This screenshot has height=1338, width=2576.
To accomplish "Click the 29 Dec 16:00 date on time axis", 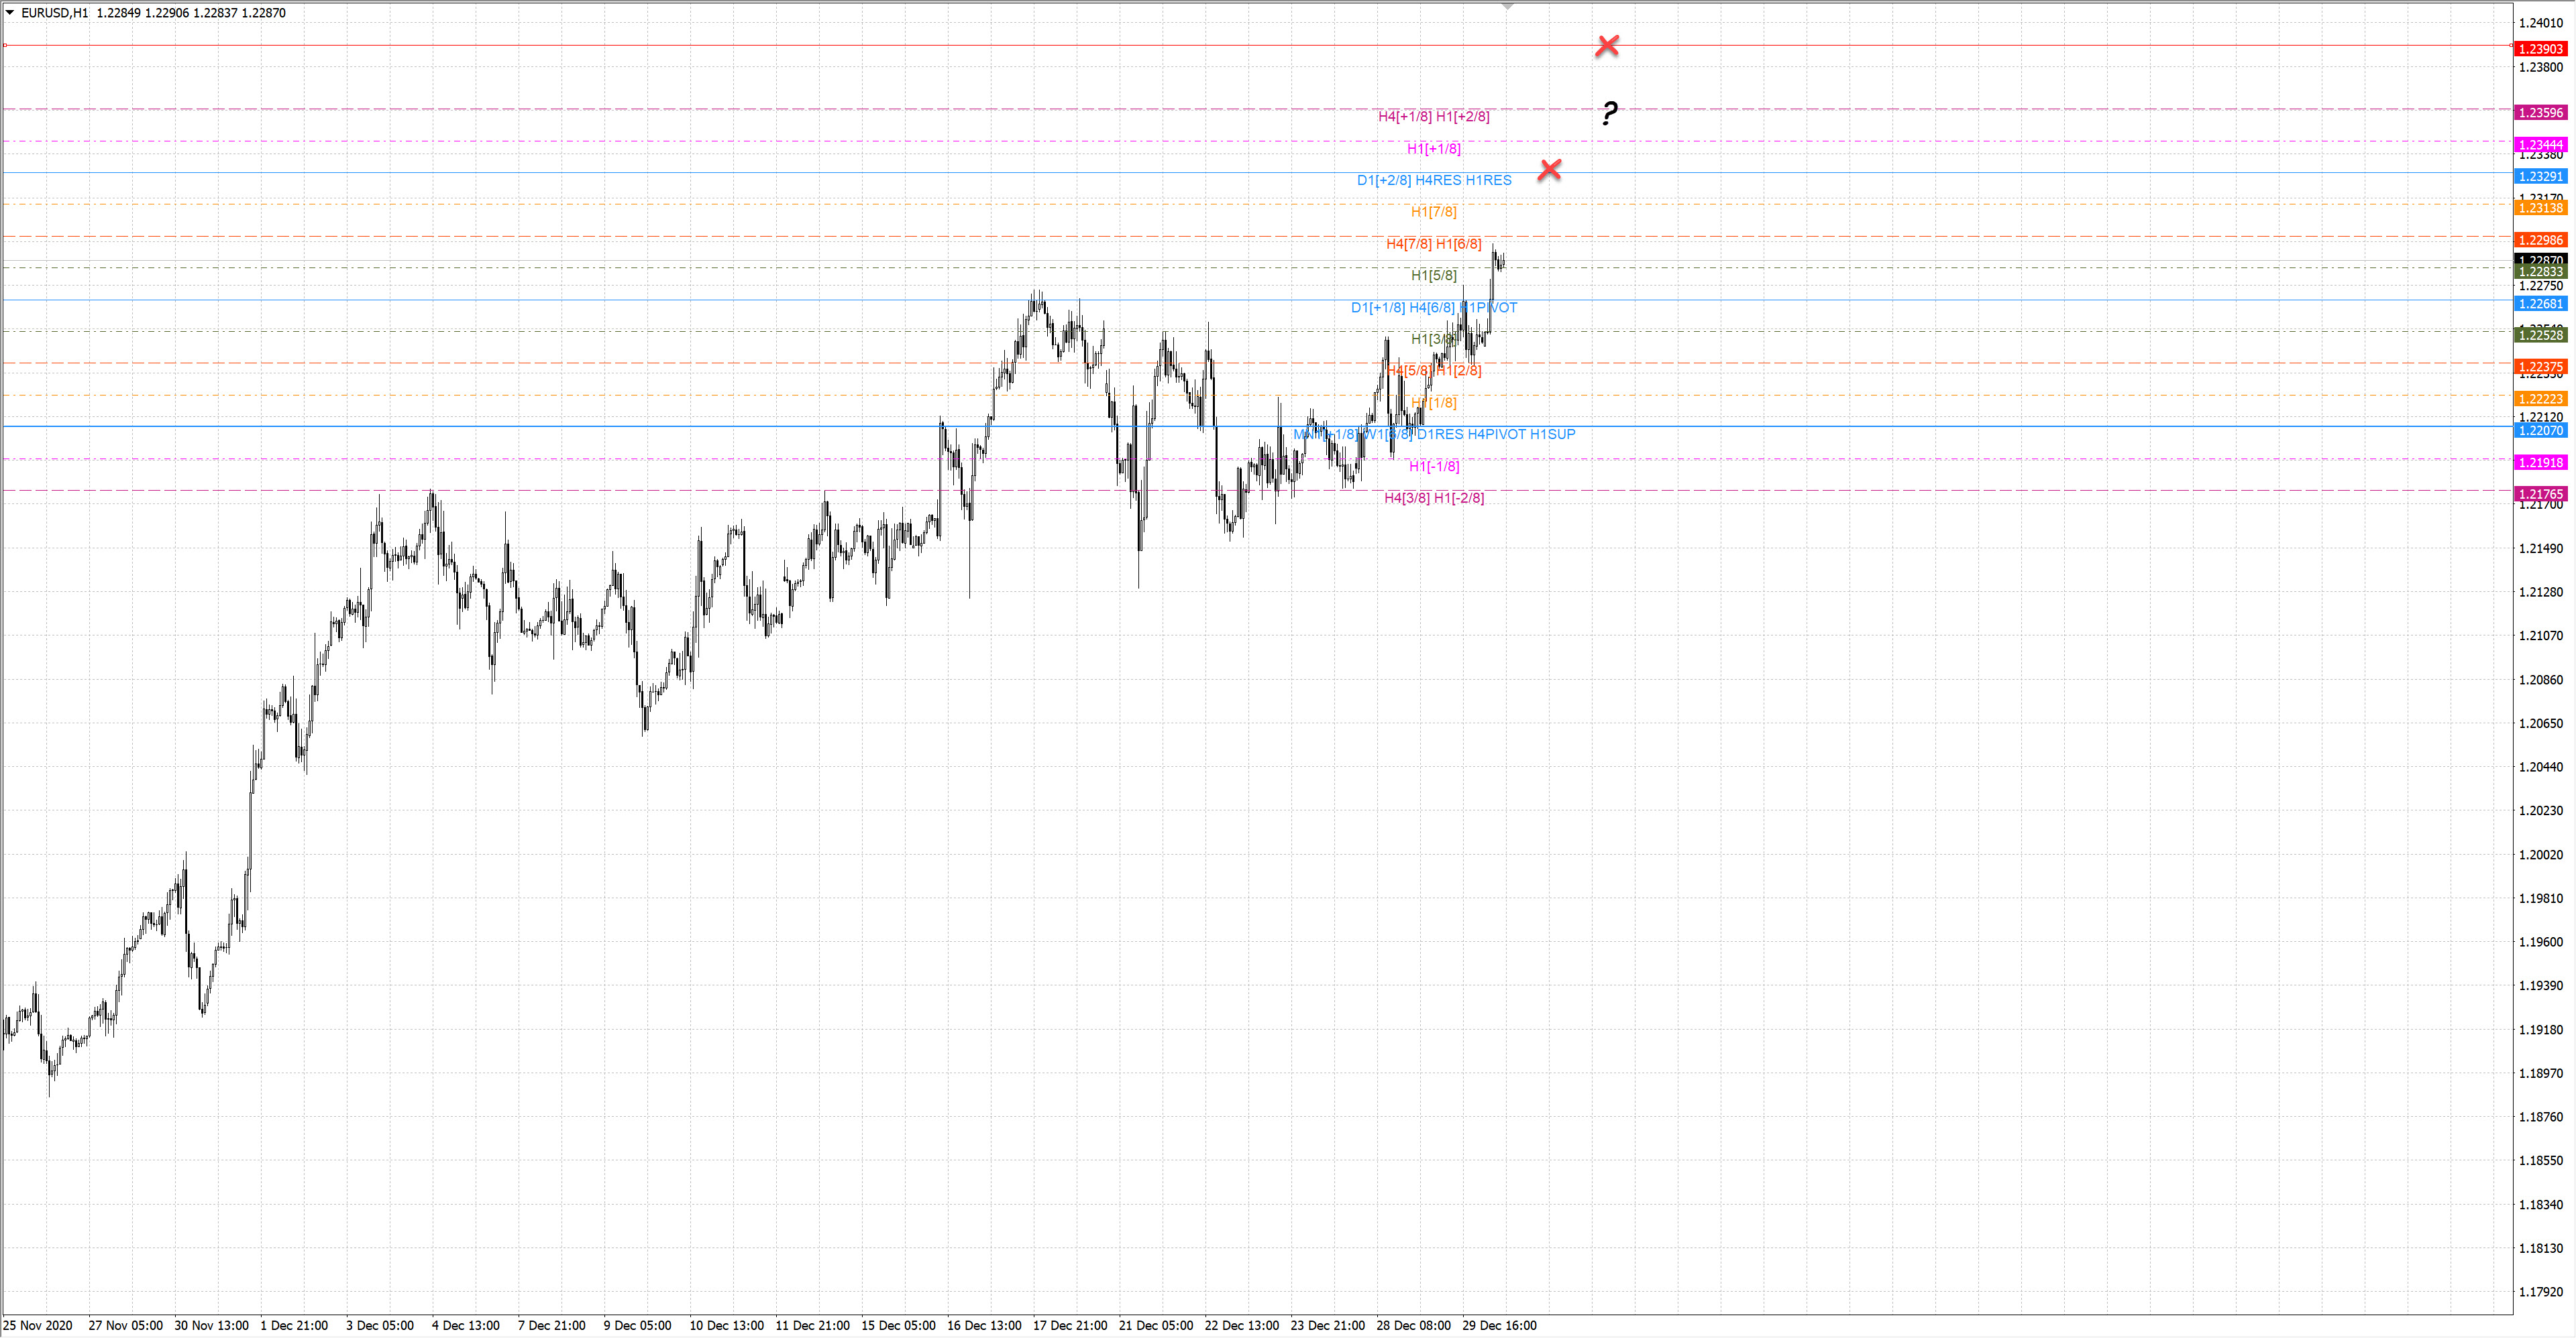I will tap(1499, 1326).
